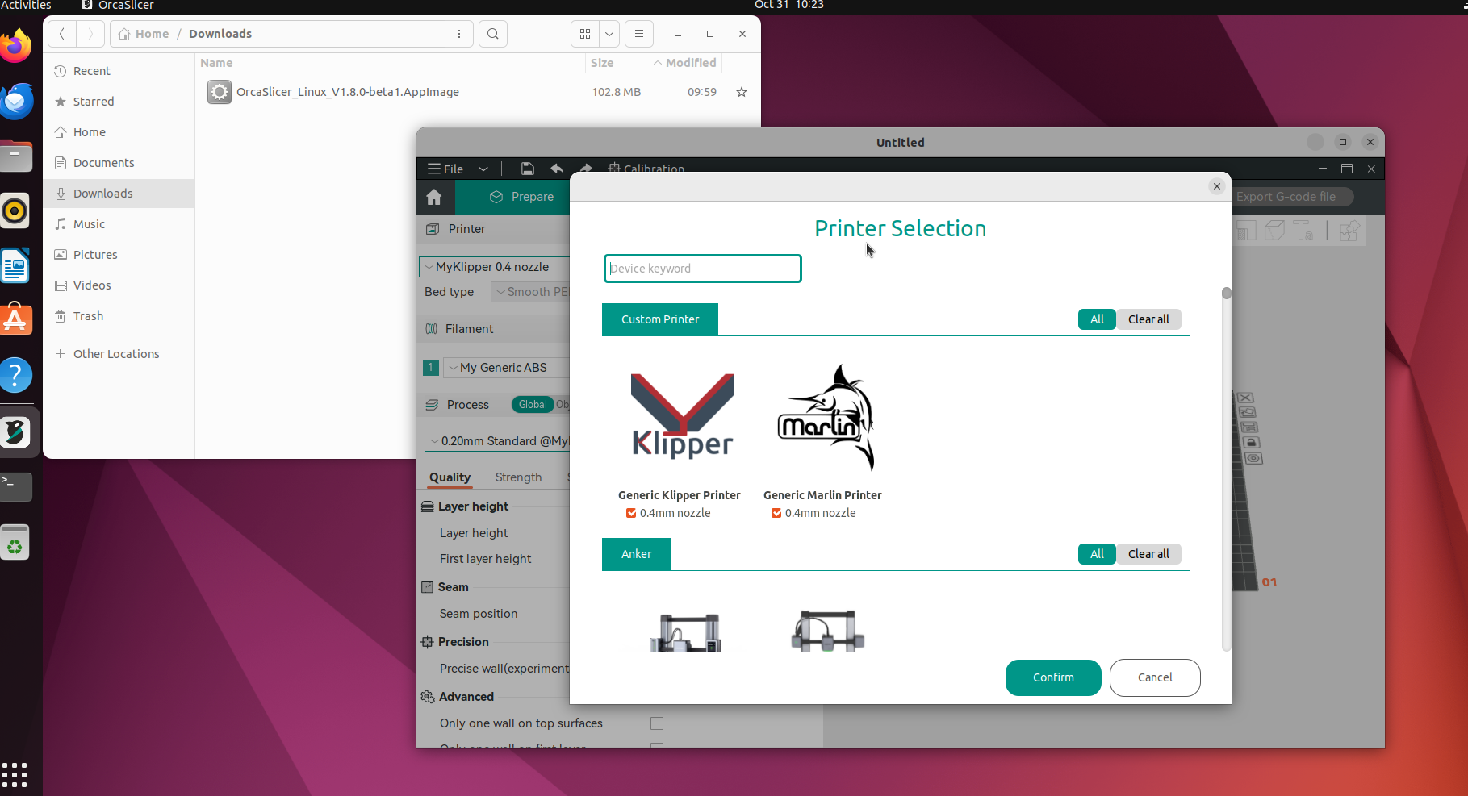Go back in Files window

click(62, 34)
